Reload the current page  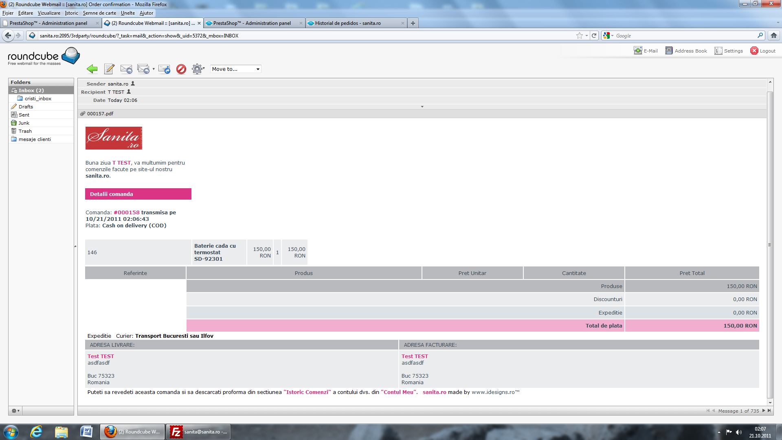(594, 36)
